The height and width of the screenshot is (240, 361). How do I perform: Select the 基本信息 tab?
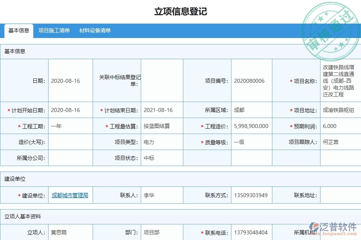click(x=18, y=30)
